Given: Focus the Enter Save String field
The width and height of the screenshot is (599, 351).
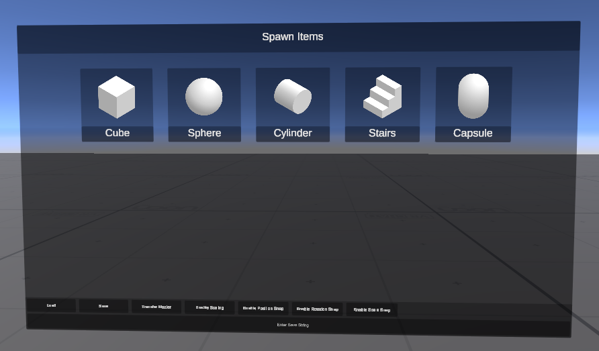Looking at the screenshot, I should [x=293, y=325].
